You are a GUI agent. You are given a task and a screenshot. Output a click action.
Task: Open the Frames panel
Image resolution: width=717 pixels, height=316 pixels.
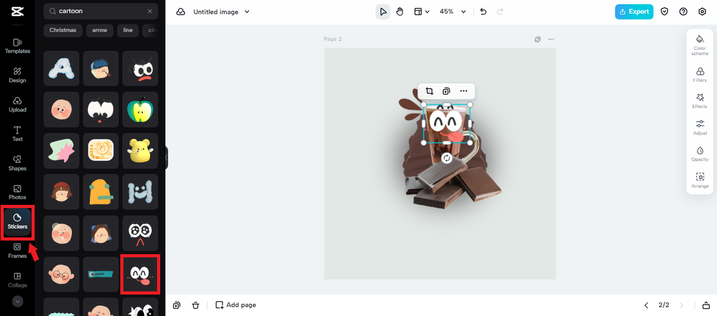(x=17, y=251)
